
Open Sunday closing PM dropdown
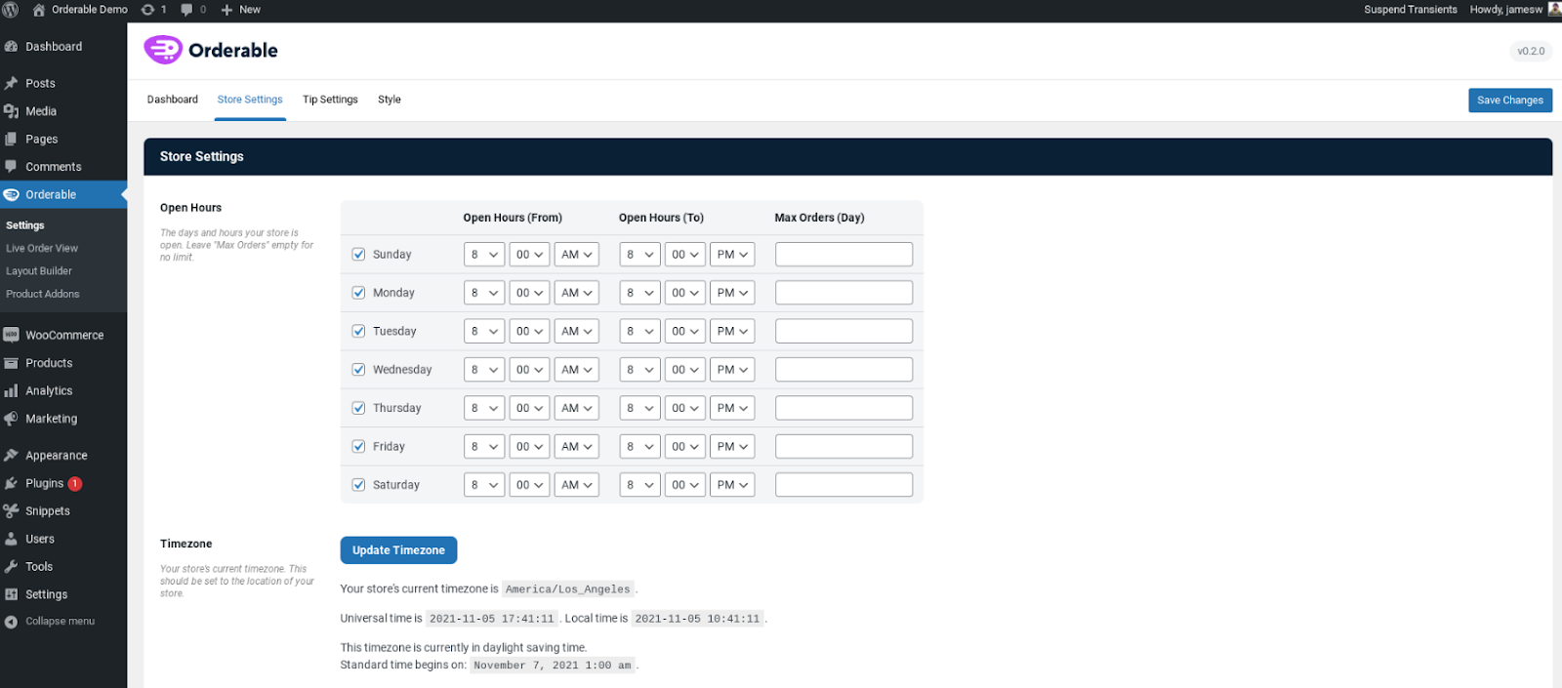732,255
